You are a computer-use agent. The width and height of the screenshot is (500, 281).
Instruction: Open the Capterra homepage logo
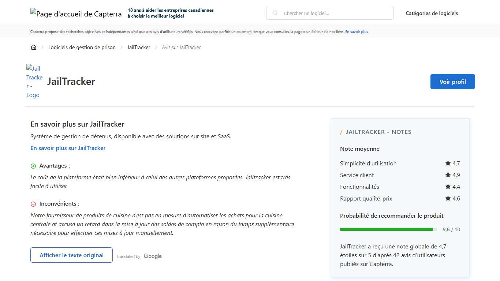pyautogui.click(x=75, y=14)
